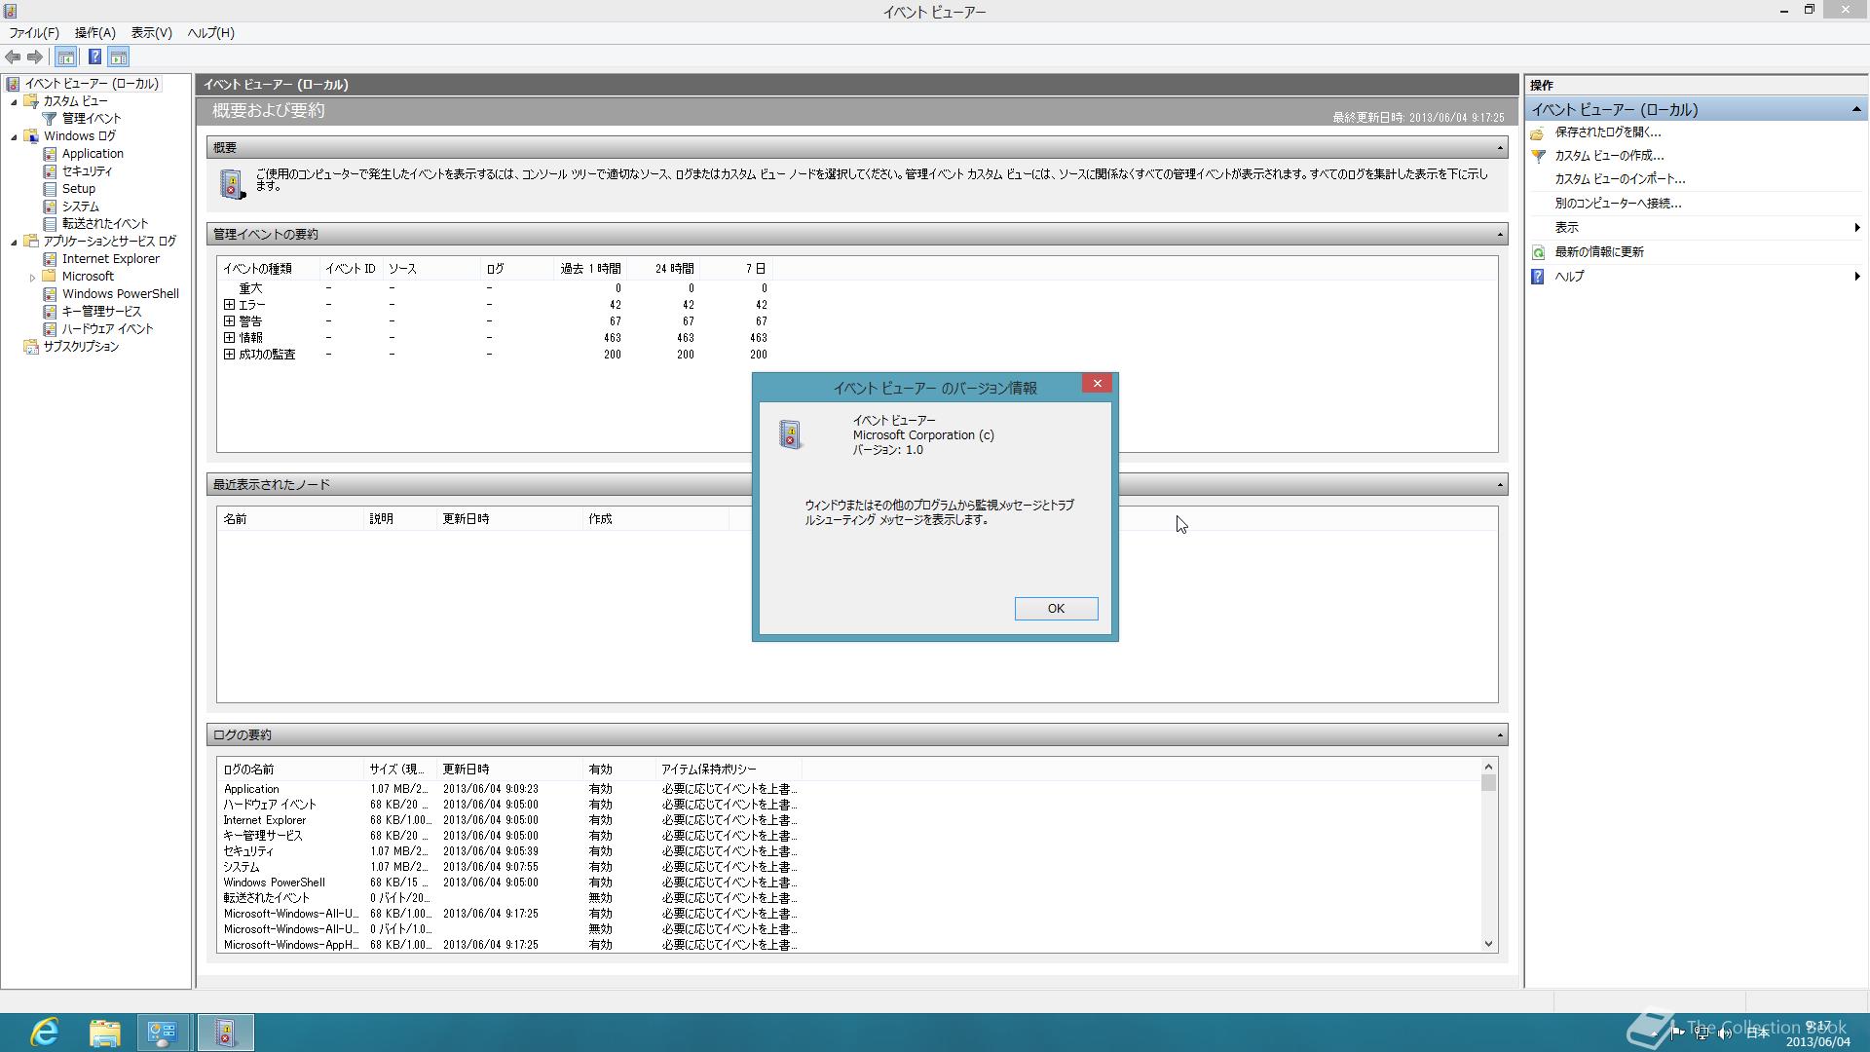Click the システム log icon in tree
This screenshot has width=1870, height=1052.
pos(50,207)
